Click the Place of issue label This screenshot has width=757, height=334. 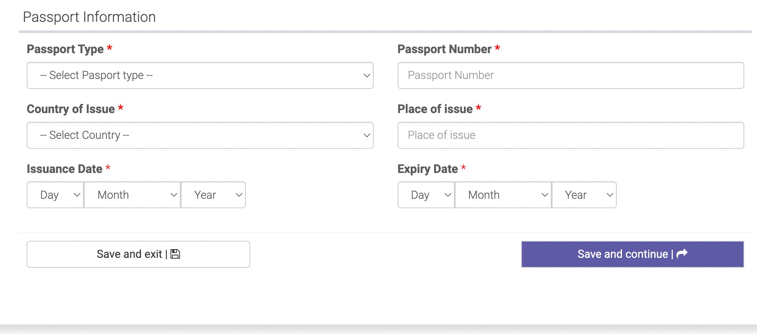pos(435,109)
